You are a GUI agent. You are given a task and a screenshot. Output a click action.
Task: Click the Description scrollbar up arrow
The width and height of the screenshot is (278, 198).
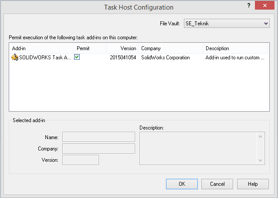coord(261,136)
